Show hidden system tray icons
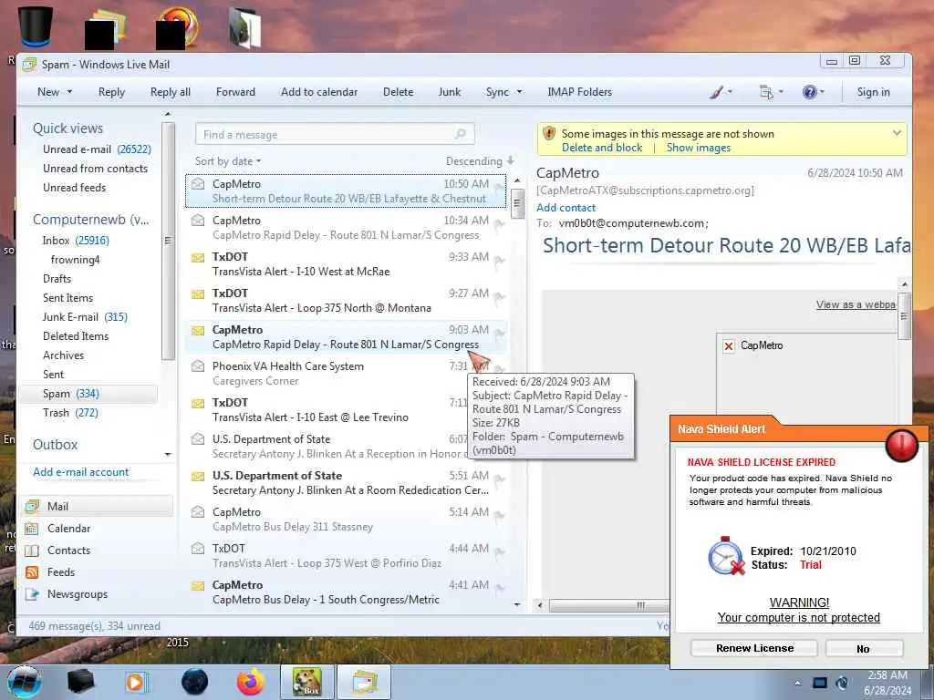Screen dimensions: 934x700 click(x=797, y=684)
